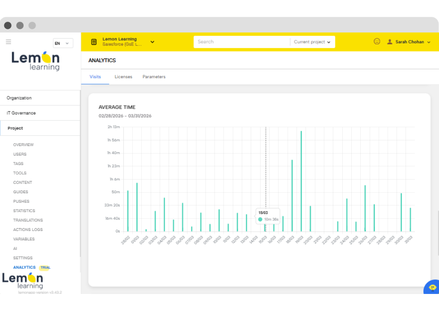The height and width of the screenshot is (311, 439).
Task: Expand the Sarah Chohan account menu
Action: 428,42
